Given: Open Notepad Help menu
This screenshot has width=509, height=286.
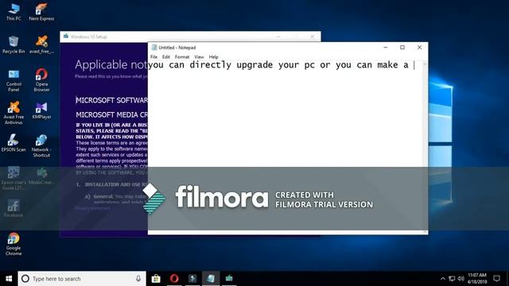Looking at the screenshot, I should tap(213, 57).
